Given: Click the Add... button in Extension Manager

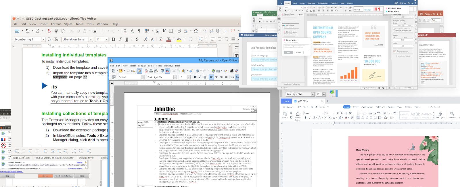Looking at the screenshot, I should pos(45,176).
